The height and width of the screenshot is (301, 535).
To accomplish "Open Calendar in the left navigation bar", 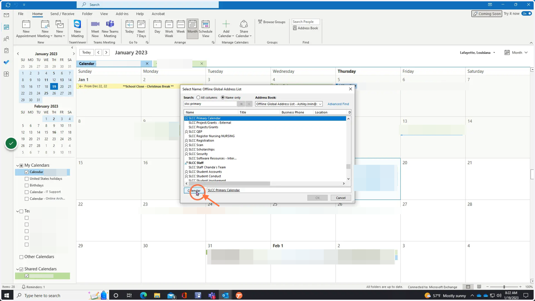I will tap(6, 27).
